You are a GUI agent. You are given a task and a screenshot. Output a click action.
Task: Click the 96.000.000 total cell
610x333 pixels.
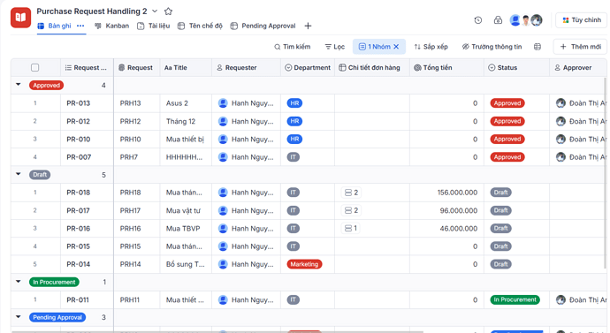446,210
